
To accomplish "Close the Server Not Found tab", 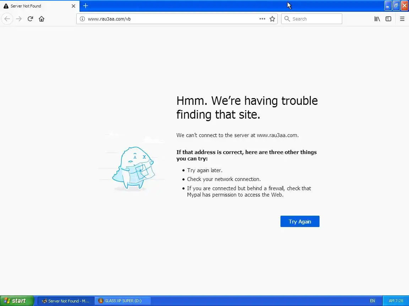I will (x=73, y=6).
